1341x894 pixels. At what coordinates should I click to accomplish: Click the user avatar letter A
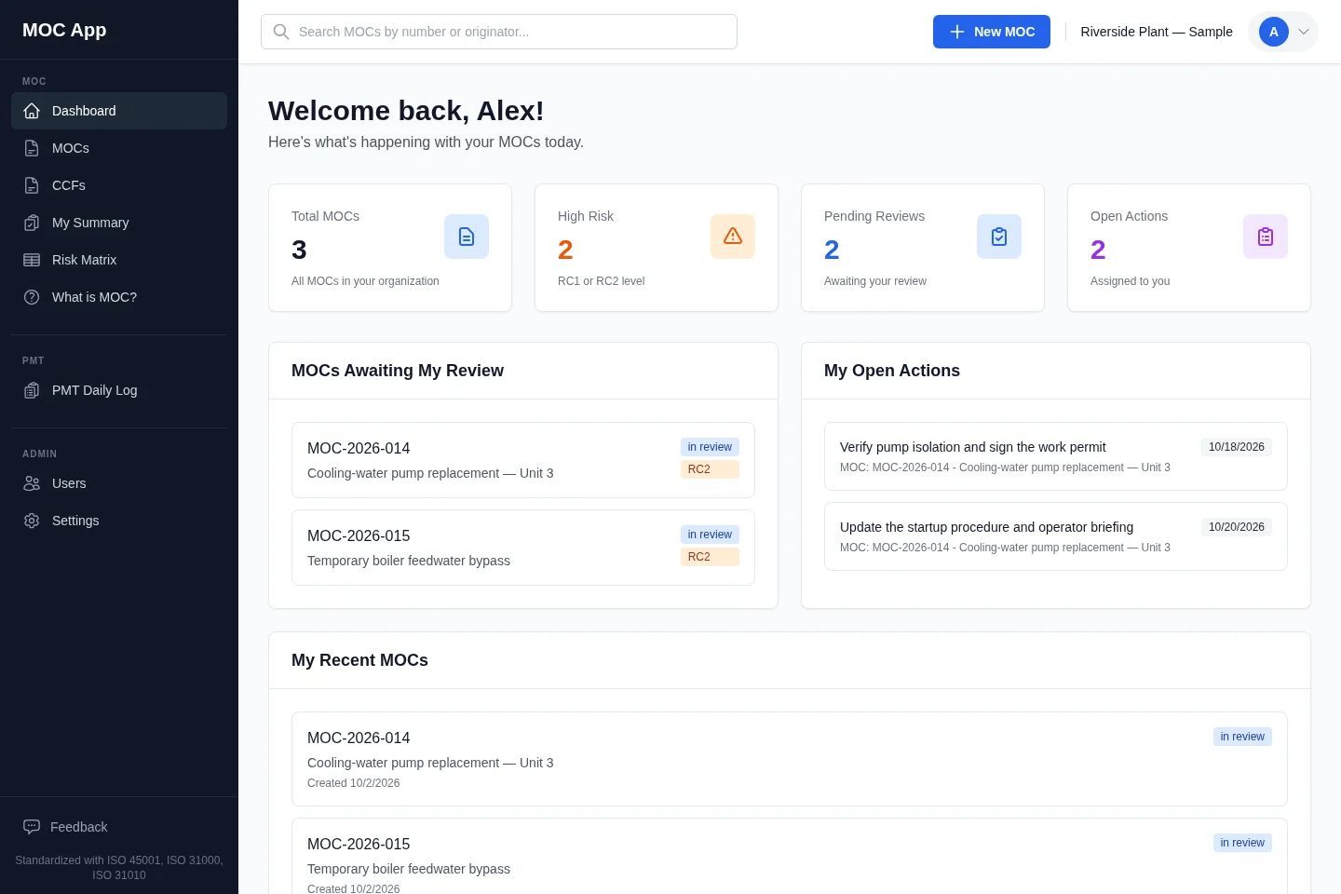point(1274,32)
